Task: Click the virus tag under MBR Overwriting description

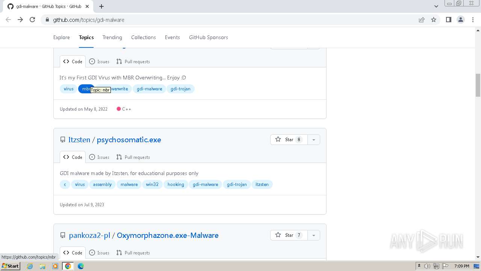Action: point(69,89)
